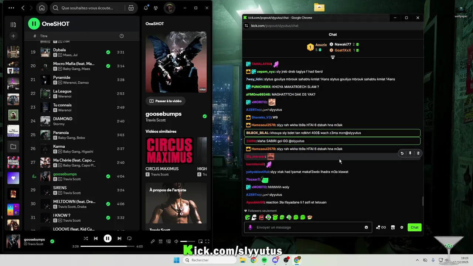The height and width of the screenshot is (266, 473).
Task: Open Windows Start button
Action: click(x=177, y=260)
